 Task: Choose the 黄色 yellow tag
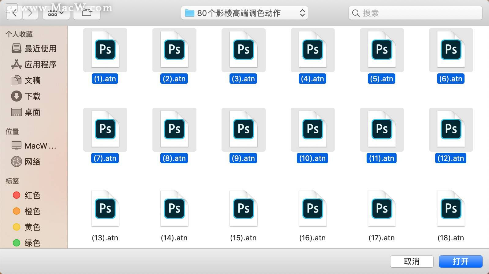[x=26, y=227]
